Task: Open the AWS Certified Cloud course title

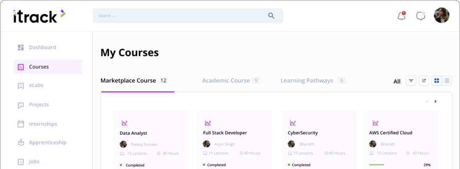Action: tap(391, 133)
